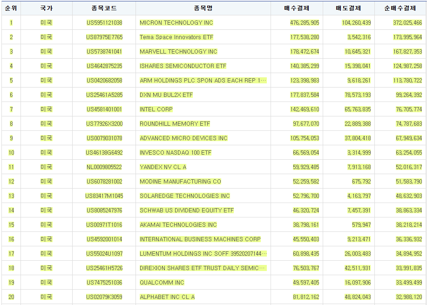427x305 pixels.
Task: Click stock code US8085247976
Action: pyautogui.click(x=104, y=210)
